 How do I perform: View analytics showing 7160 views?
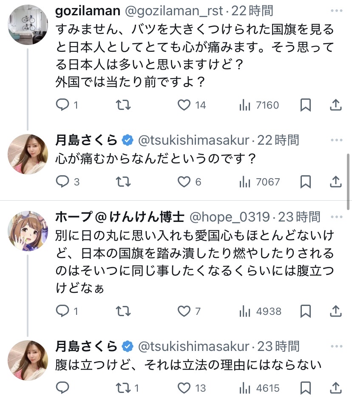pos(259,105)
